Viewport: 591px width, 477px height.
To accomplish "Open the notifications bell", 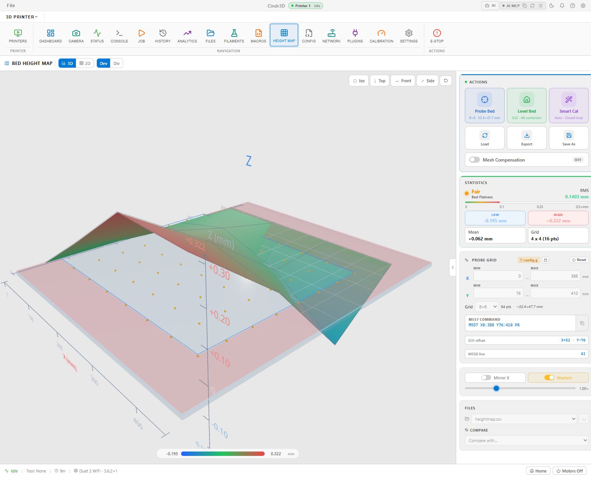I will tap(562, 6).
